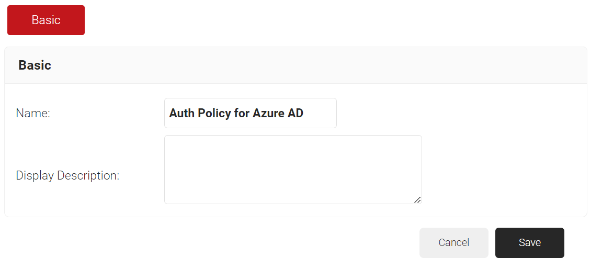Switch to the red Basic tab
Image resolution: width=591 pixels, height=268 pixels.
click(x=46, y=20)
